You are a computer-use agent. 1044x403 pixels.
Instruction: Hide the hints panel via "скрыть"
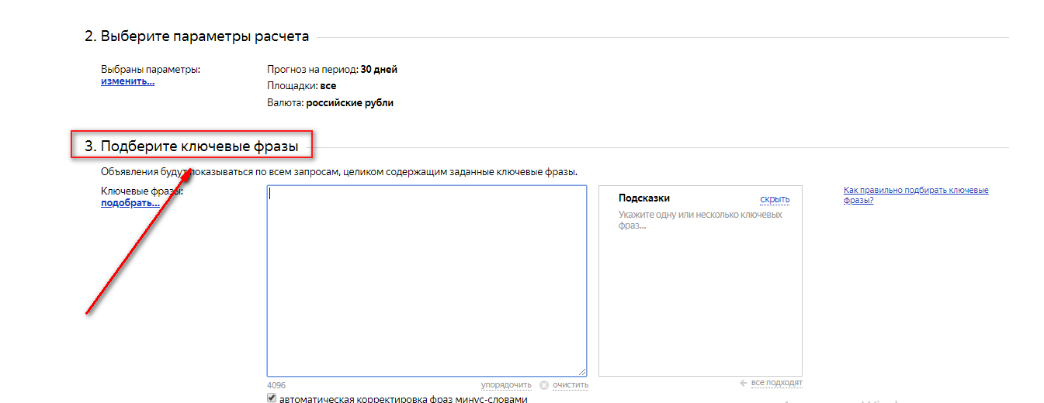click(774, 199)
